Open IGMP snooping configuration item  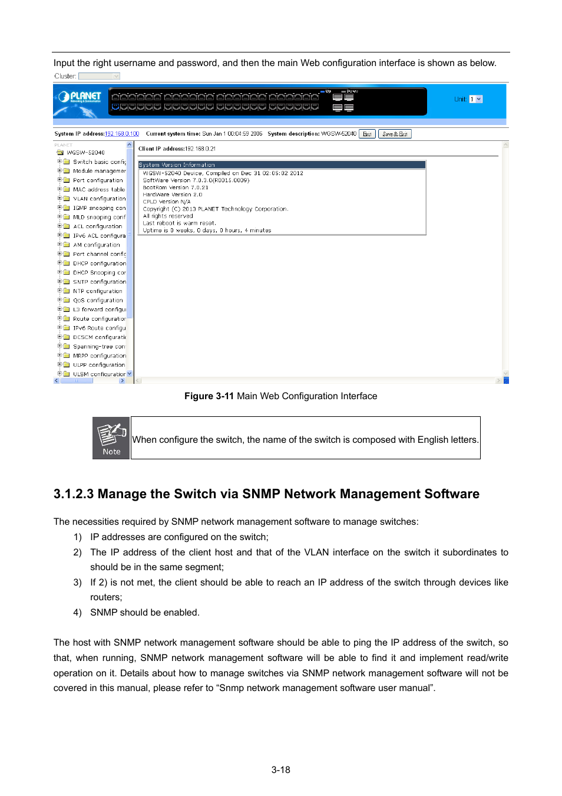pos(99,208)
